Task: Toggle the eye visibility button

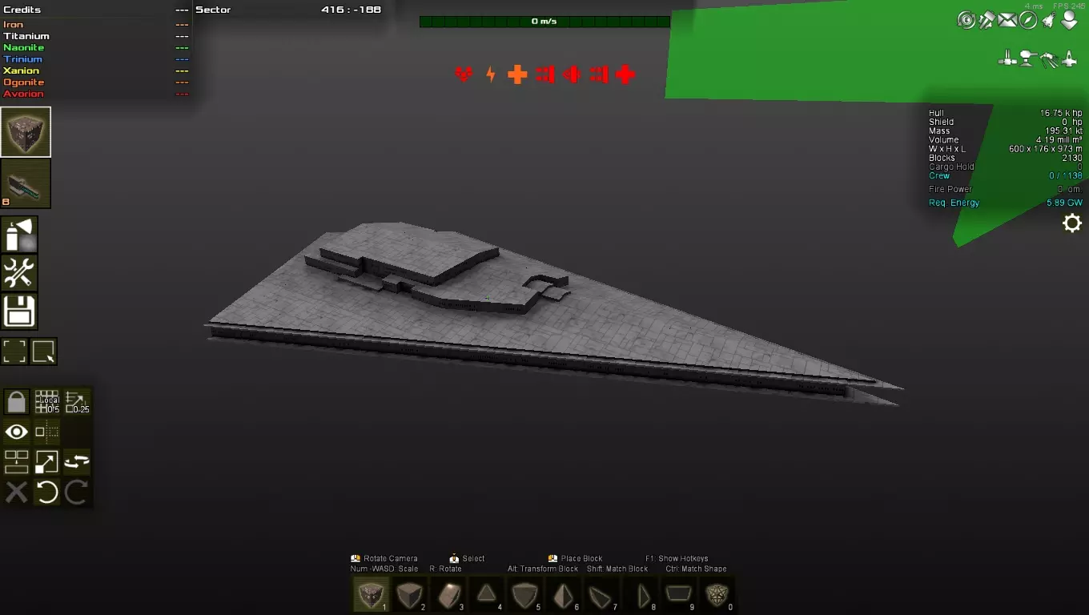Action: point(16,432)
